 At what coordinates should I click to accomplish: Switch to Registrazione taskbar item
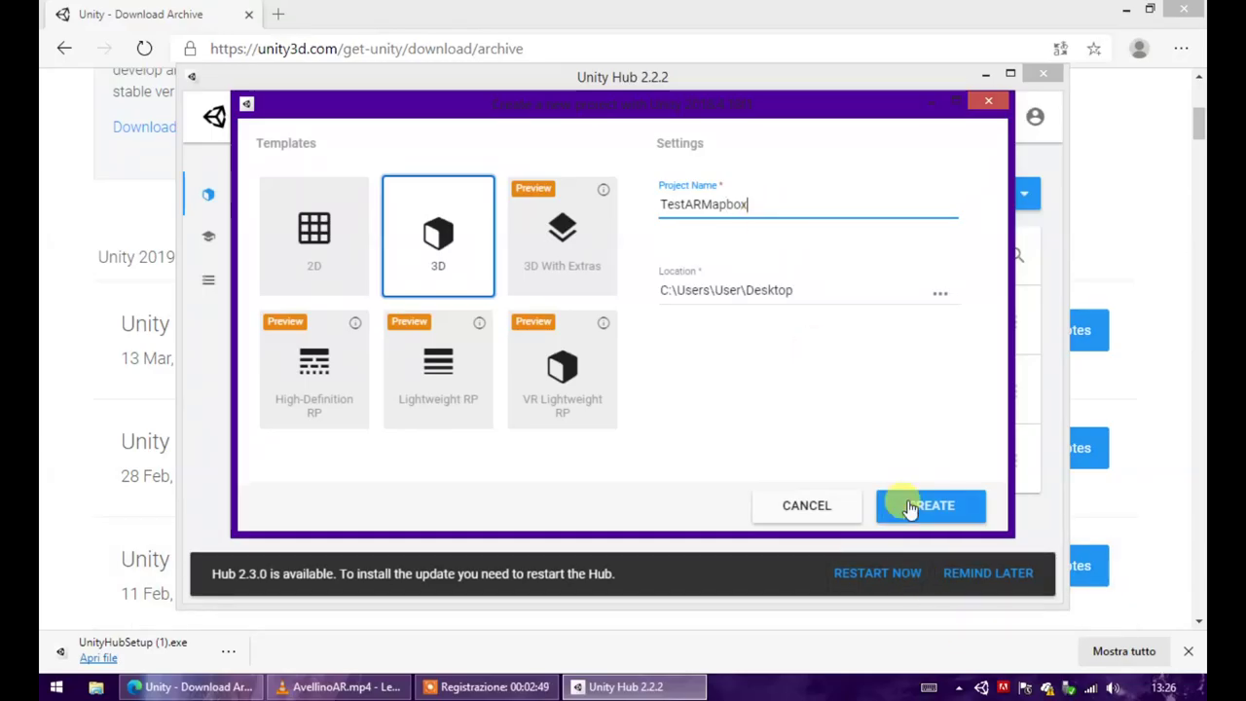(487, 687)
